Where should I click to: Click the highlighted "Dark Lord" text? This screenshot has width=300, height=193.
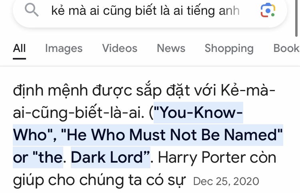coord(110,157)
